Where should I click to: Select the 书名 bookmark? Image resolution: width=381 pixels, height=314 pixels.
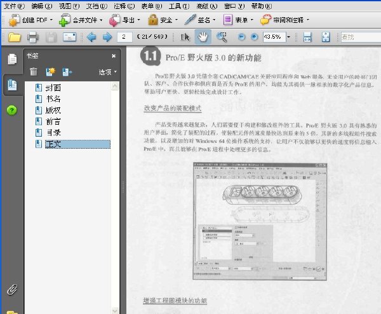click(53, 99)
